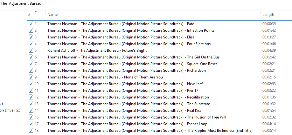This screenshot has height=135, width=292.
Task: Select the file icon for track 14
Action: click(x=31, y=111)
